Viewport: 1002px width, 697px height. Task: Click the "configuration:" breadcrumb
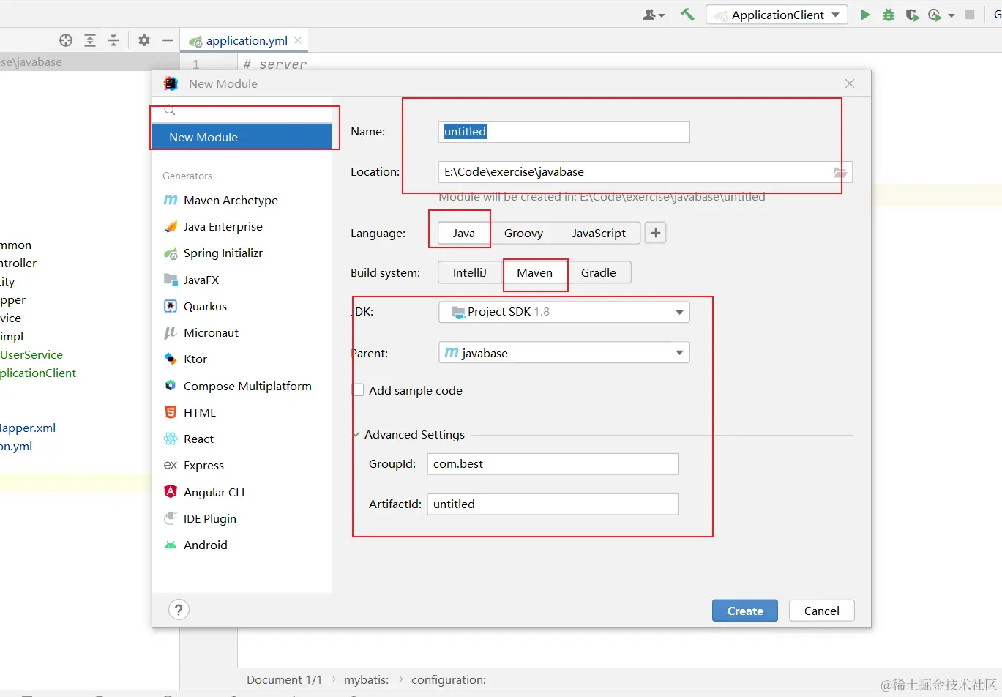click(x=449, y=680)
